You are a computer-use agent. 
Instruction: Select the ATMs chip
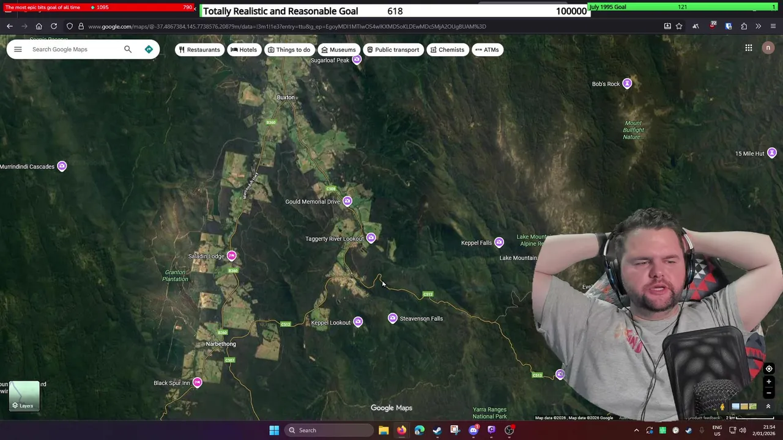[x=488, y=50]
